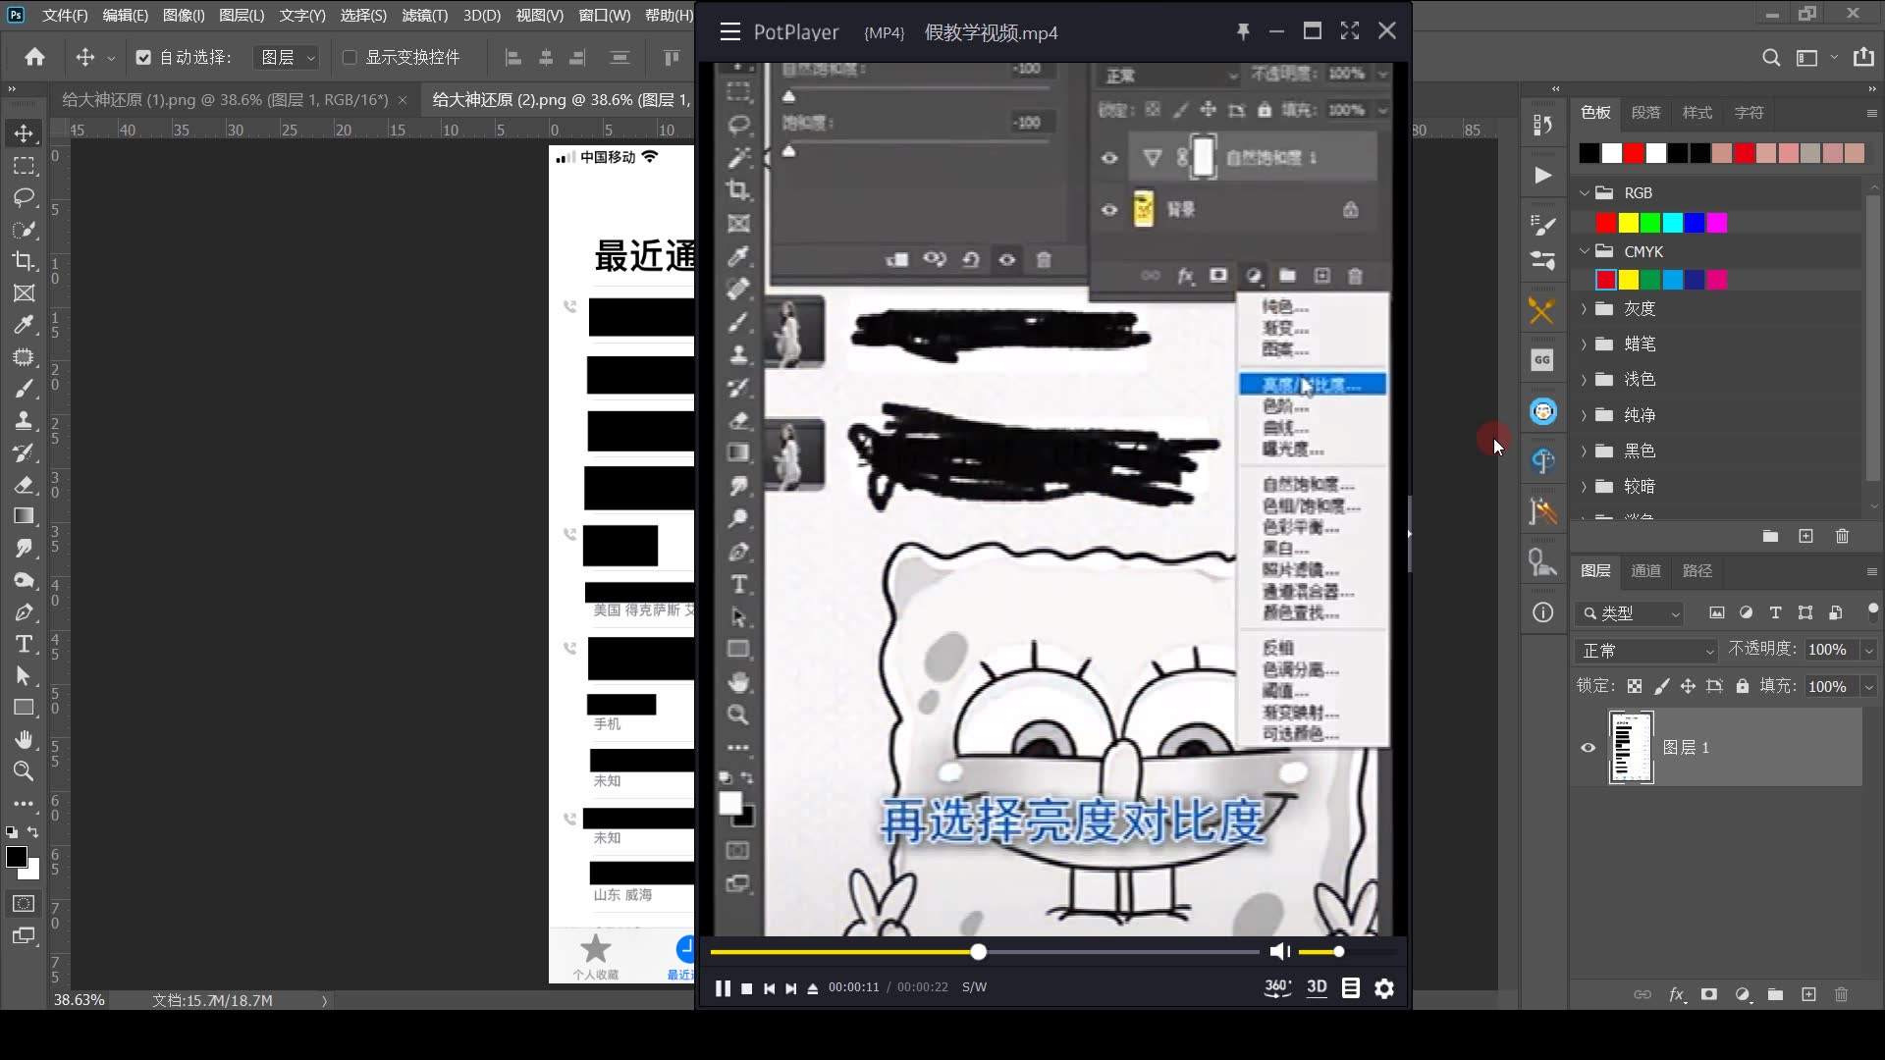Click the Share icon in Photoshop
Viewport: 1885px width, 1060px height.
pyautogui.click(x=1863, y=57)
